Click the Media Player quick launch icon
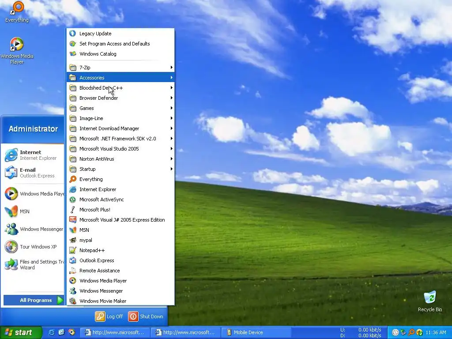Viewport: 452px width, 339px height. [72, 332]
